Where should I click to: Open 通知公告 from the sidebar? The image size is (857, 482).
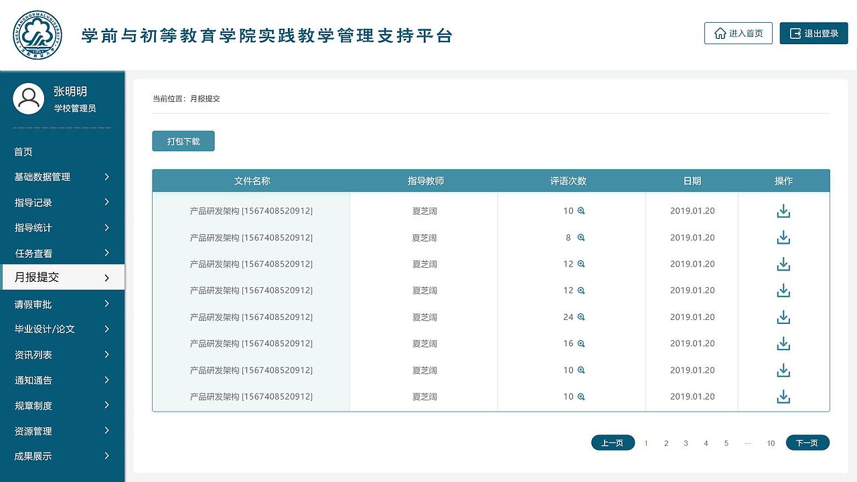(x=33, y=380)
